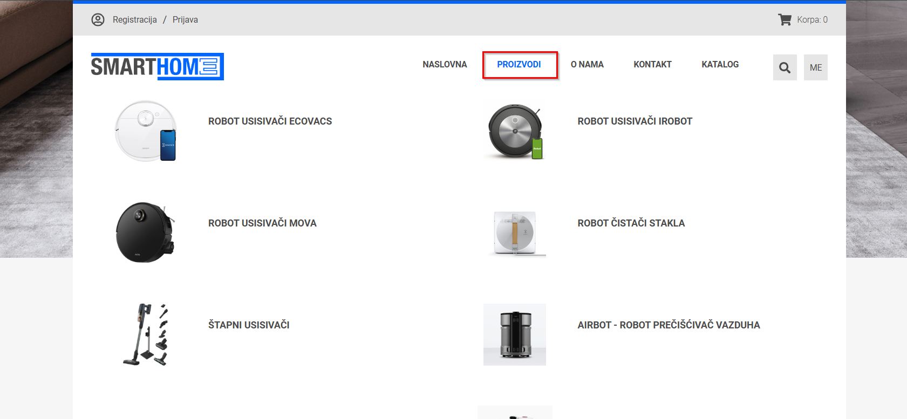Open the stick vacuum product image
Viewport: 907px width, 419px height.
(x=146, y=334)
